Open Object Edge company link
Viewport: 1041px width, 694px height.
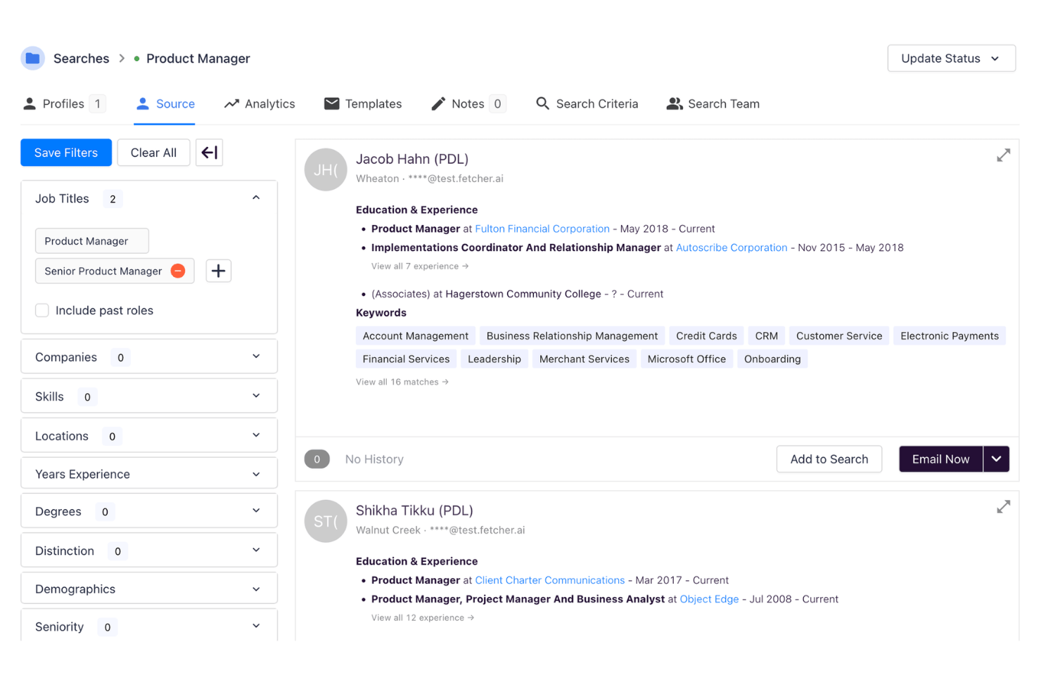coord(709,600)
